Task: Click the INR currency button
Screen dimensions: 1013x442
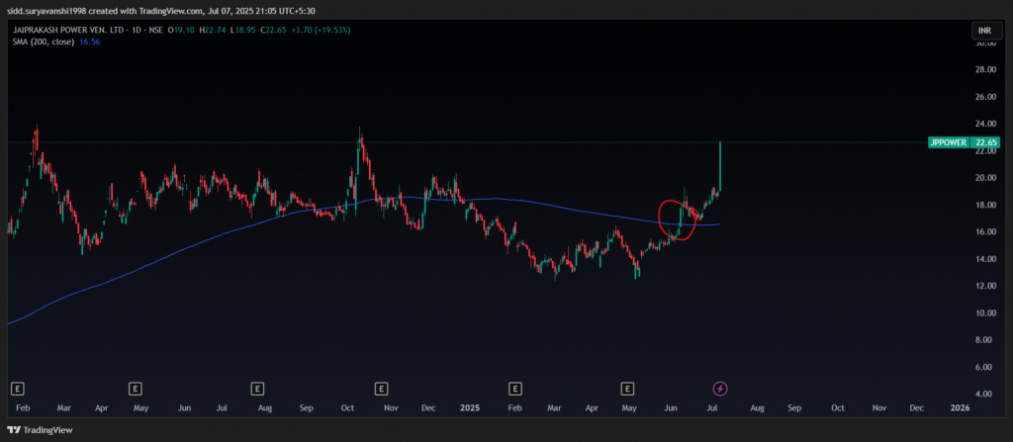Action: [984, 31]
